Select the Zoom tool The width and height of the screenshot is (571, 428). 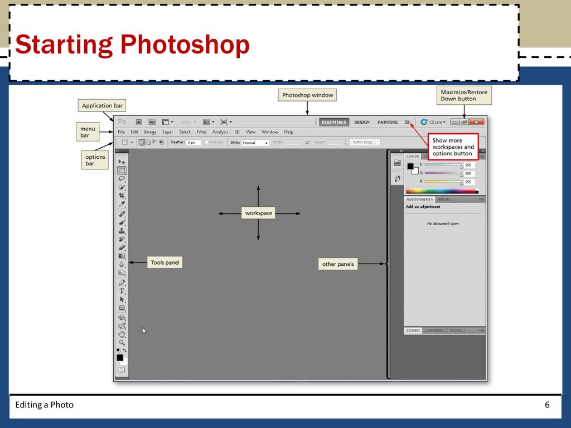coord(122,343)
